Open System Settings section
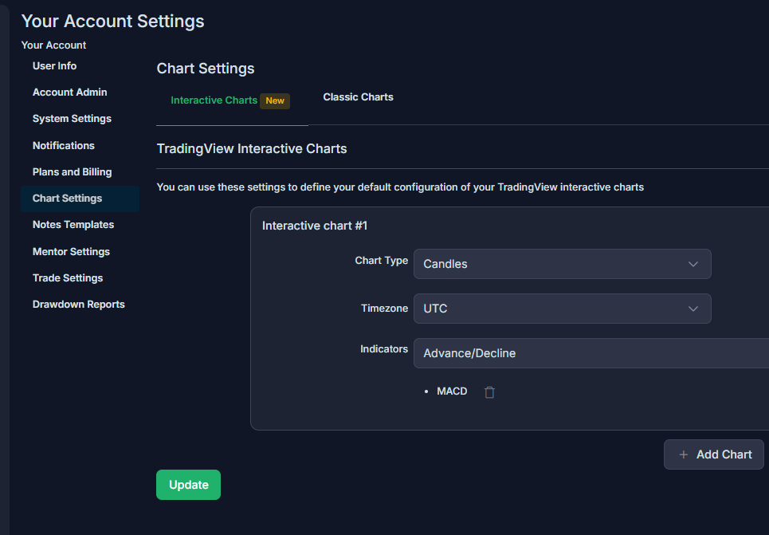The height and width of the screenshot is (535, 769). point(72,119)
